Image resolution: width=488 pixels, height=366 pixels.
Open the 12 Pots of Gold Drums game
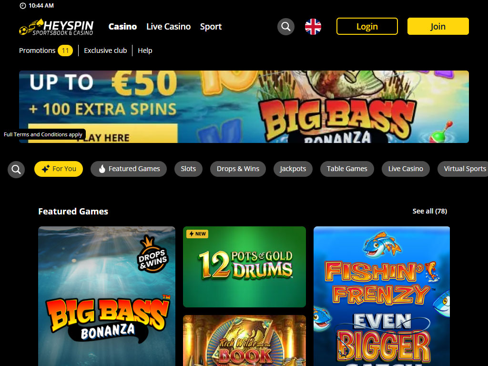(x=244, y=267)
